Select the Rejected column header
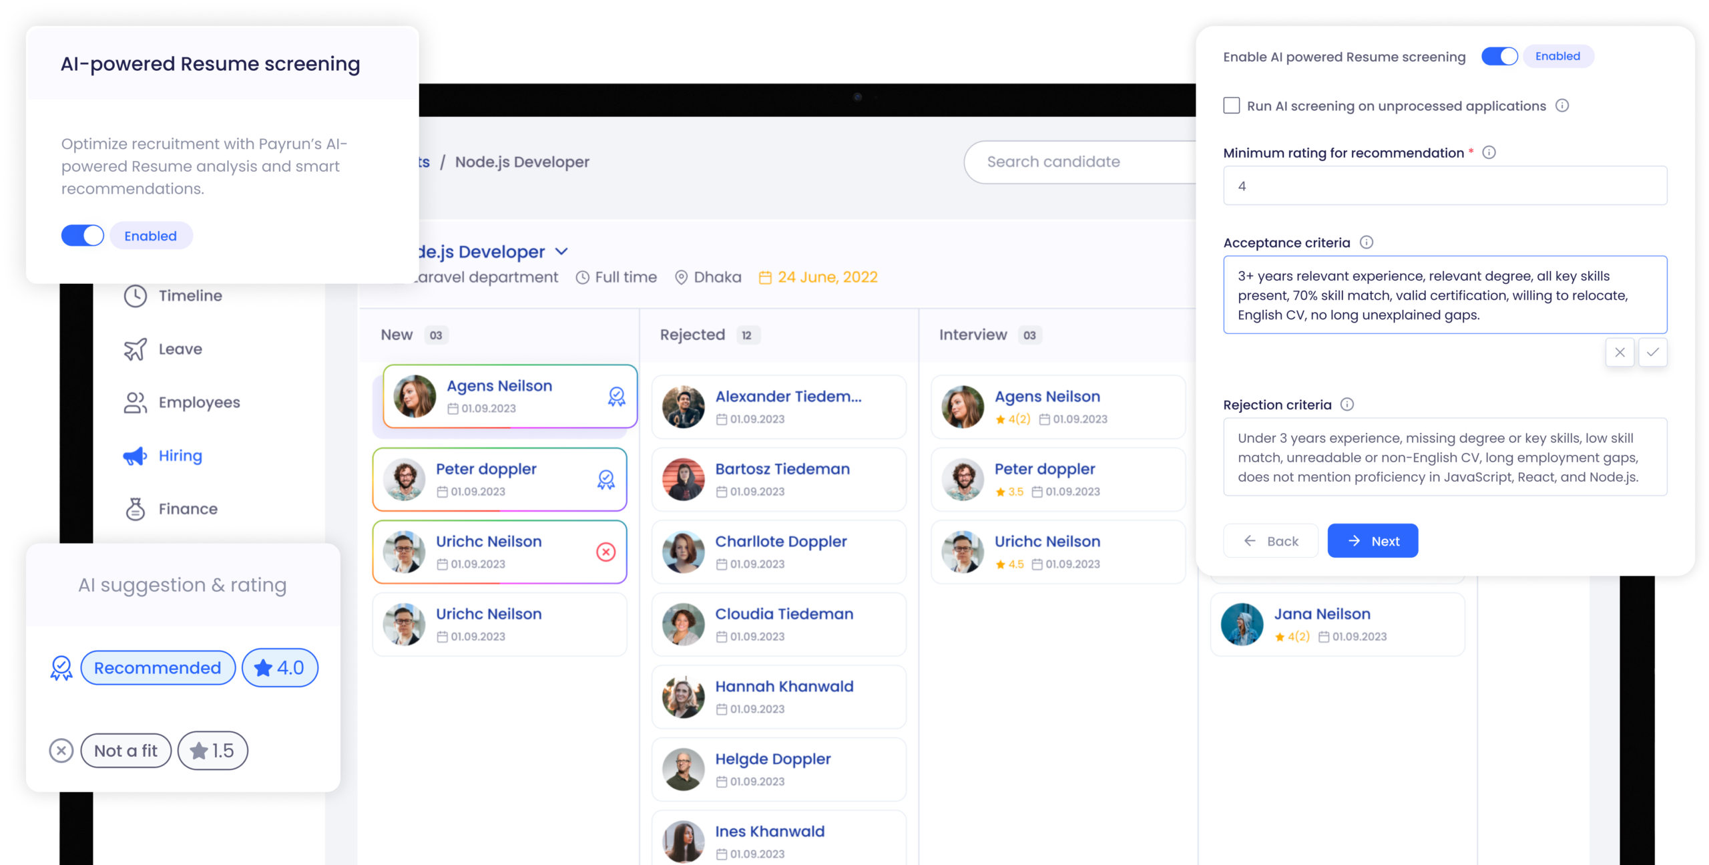This screenshot has width=1709, height=865. pos(692,335)
